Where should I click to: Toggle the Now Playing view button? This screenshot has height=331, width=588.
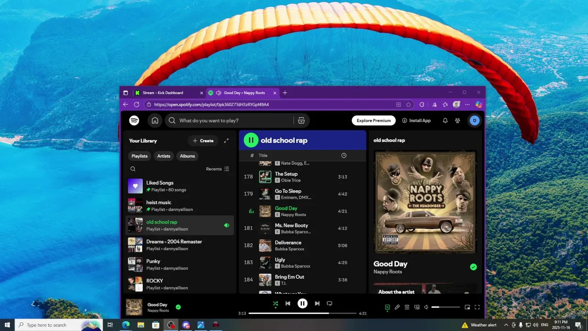(x=387, y=307)
